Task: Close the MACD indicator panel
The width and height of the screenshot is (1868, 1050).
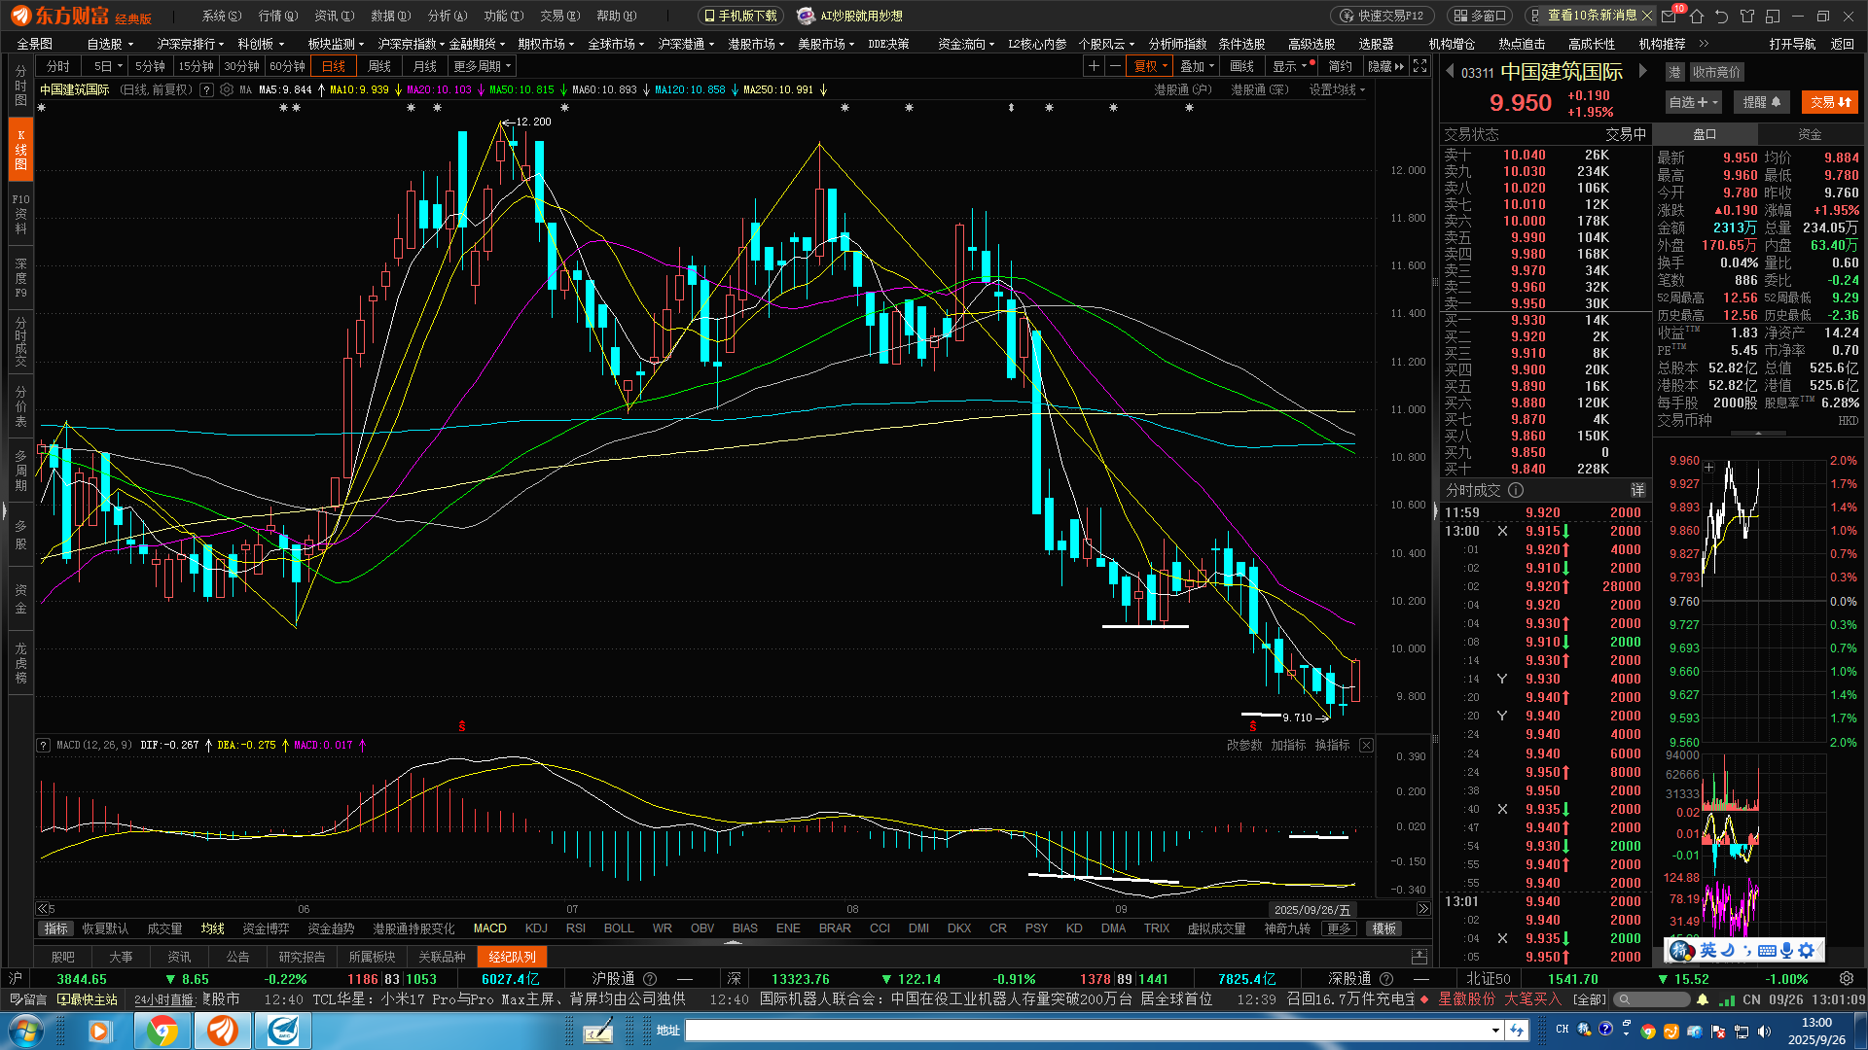Action: pyautogui.click(x=1366, y=745)
